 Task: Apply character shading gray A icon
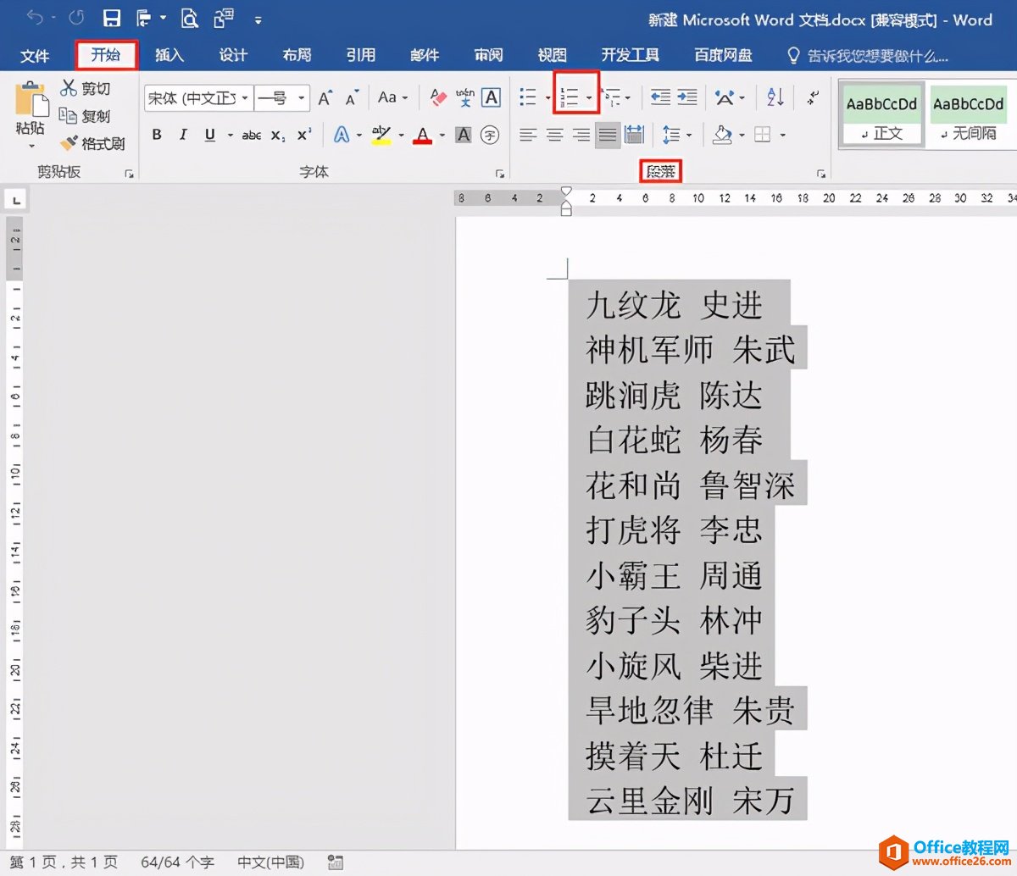[x=463, y=135]
